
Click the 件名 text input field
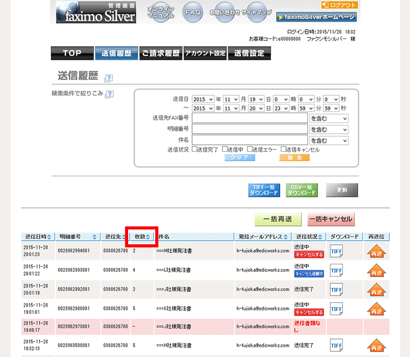(249, 140)
